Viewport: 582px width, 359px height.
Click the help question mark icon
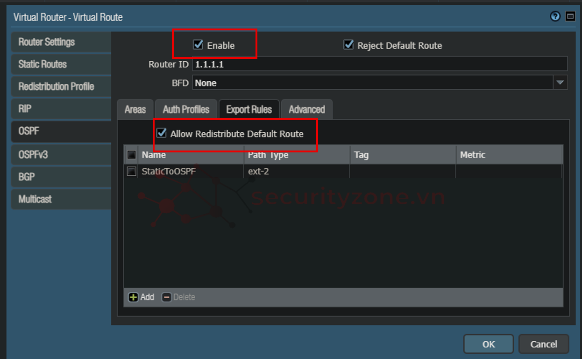[x=555, y=17]
